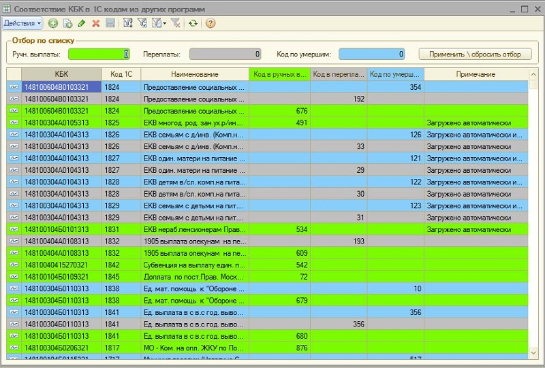Screen dimensions: 545x368
Task: Sort by the КБК column header
Action: [x=61, y=74]
